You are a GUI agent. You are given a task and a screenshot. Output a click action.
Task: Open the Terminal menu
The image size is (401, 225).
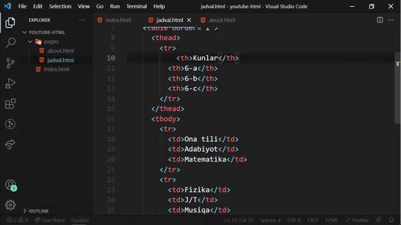137,6
